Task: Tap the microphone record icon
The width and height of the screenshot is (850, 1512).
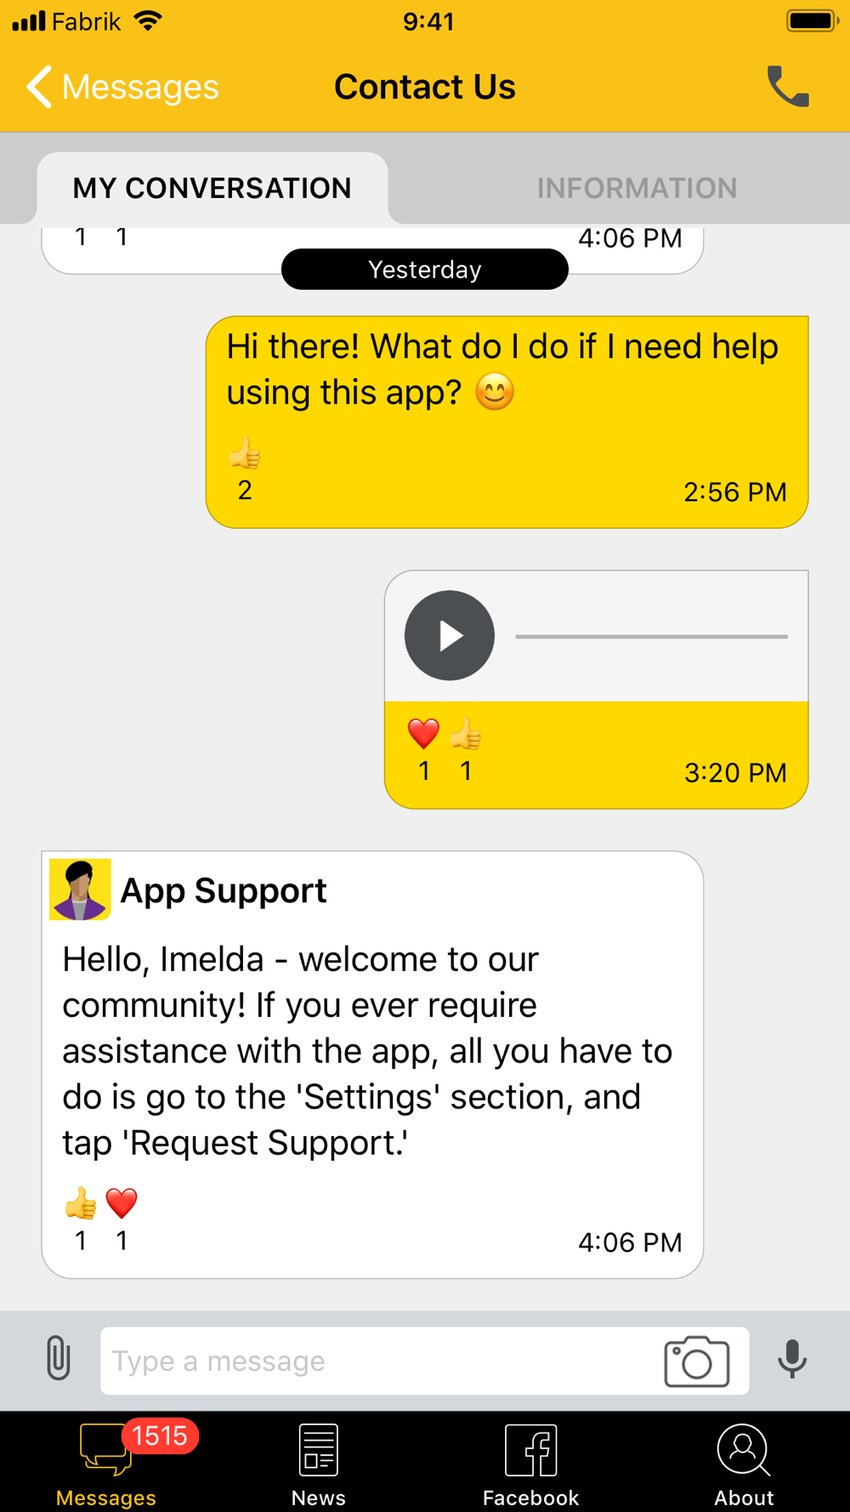Action: point(791,1359)
